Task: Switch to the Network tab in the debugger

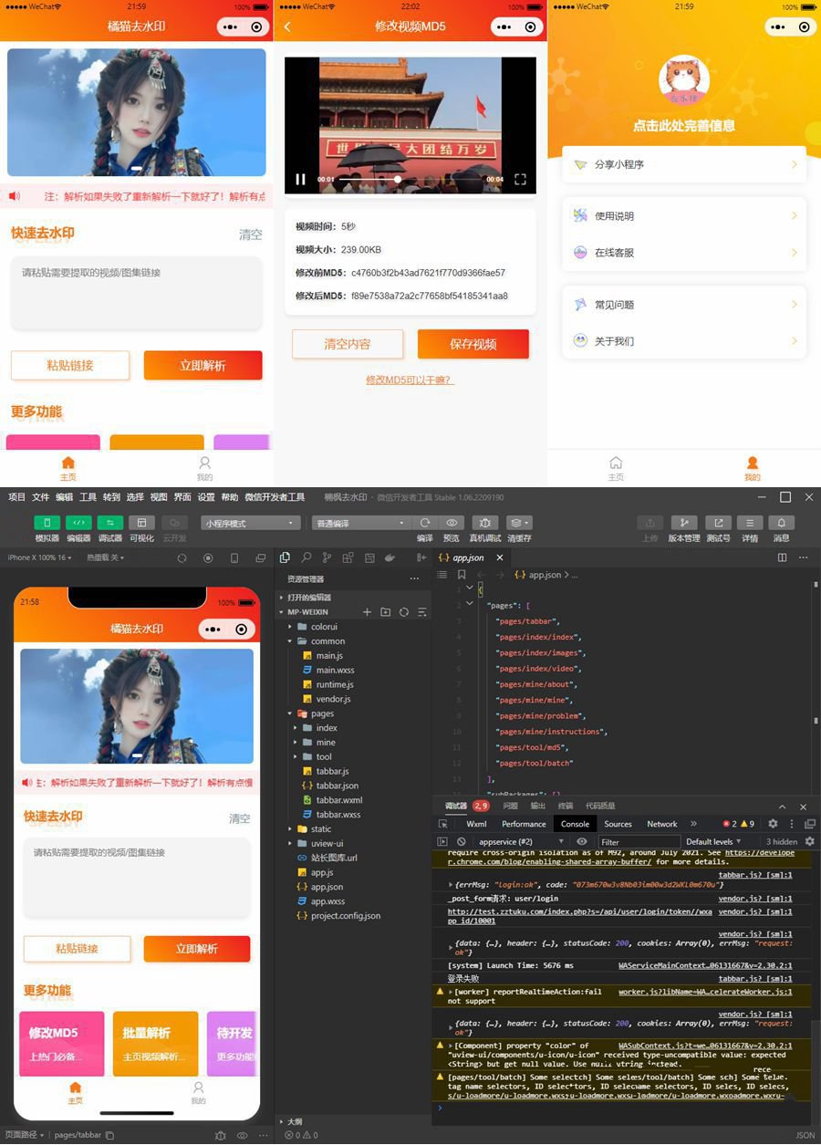Action: point(666,824)
